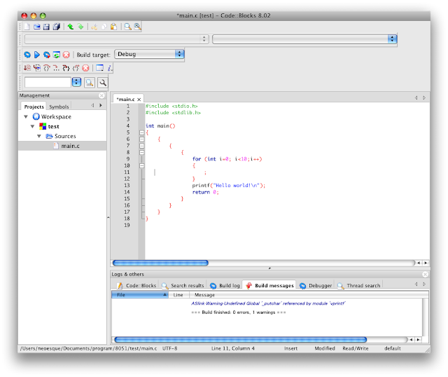Click the search options wrench button
The height and width of the screenshot is (377, 448).
coord(103,83)
